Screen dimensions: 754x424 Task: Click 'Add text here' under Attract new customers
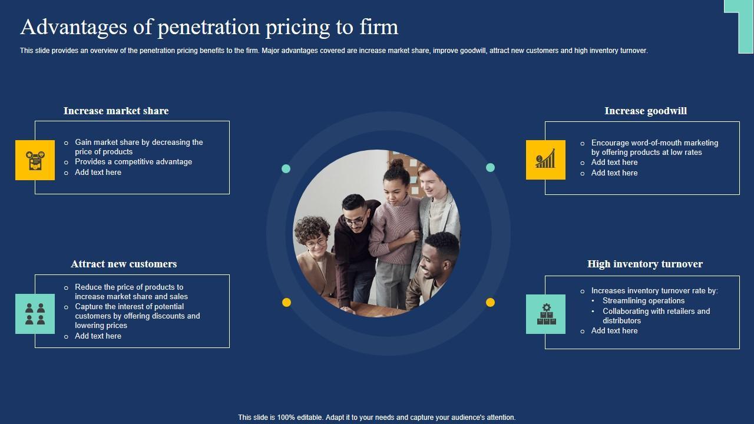coord(98,336)
